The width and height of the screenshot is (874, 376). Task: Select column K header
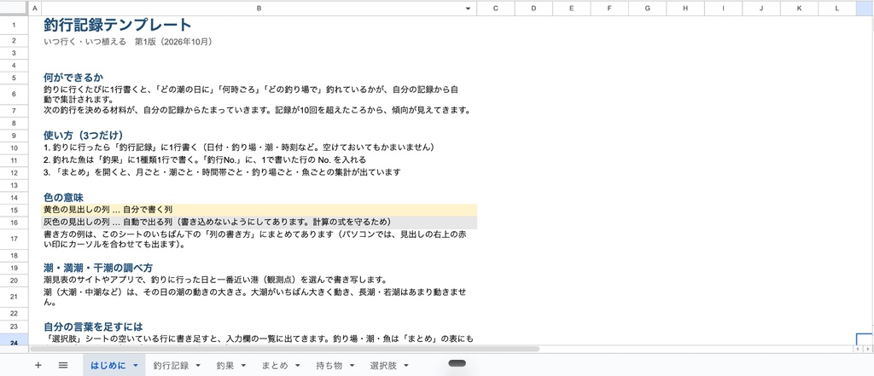pyautogui.click(x=799, y=9)
